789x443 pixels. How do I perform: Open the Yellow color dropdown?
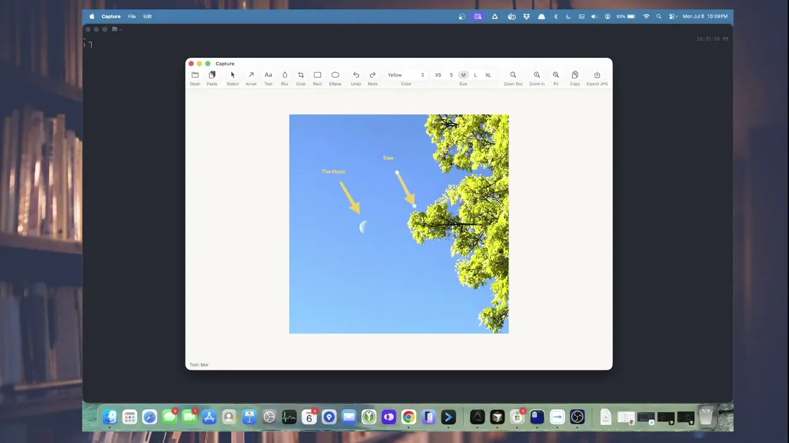(406, 75)
